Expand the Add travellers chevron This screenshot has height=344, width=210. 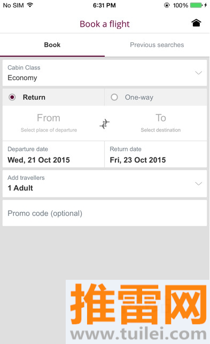(199, 184)
